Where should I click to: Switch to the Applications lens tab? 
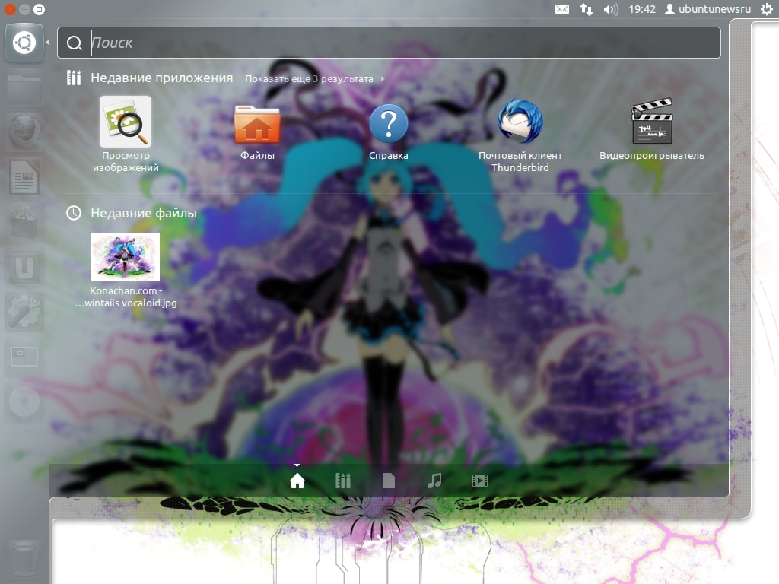point(343,481)
